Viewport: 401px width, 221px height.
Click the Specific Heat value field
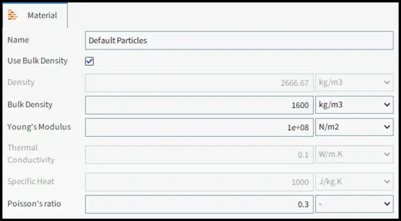tap(199, 182)
